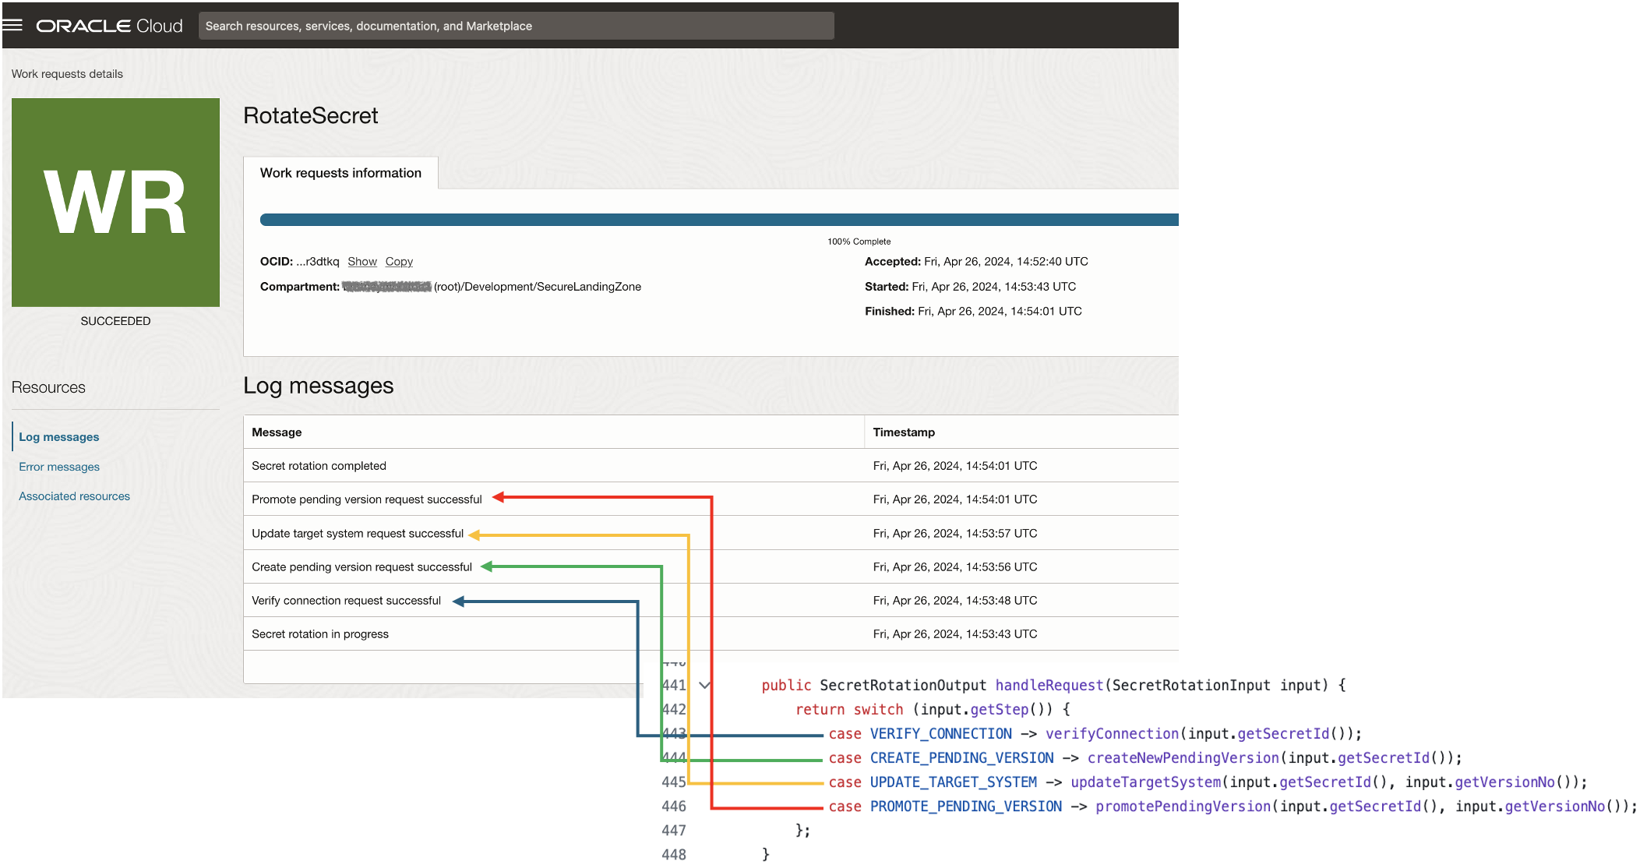Click the handleRequest method name in code
The height and width of the screenshot is (868, 1647).
(x=1049, y=686)
